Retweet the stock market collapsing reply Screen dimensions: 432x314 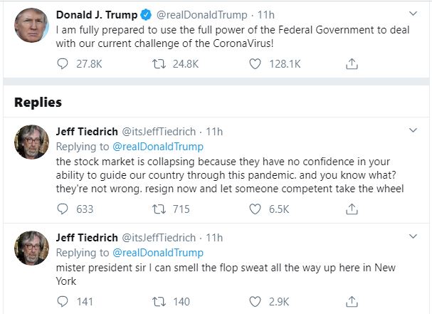coord(162,209)
